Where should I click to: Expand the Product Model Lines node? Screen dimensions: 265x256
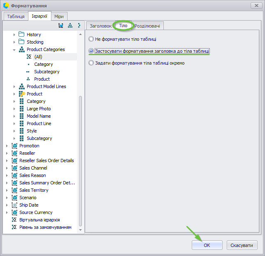14,86
